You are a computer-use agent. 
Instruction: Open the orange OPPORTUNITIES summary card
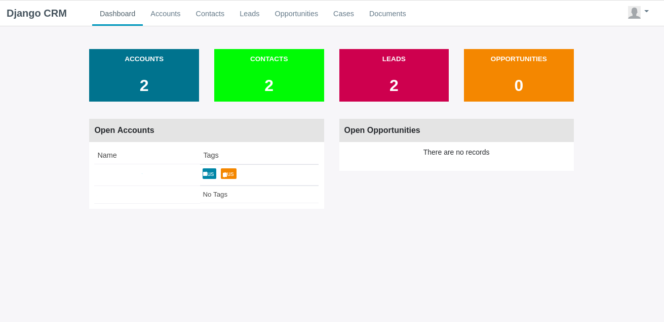point(519,75)
